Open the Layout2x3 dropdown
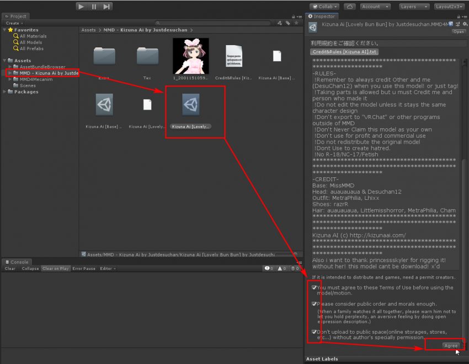Viewport: 469px width, 364px height. pos(449,6)
